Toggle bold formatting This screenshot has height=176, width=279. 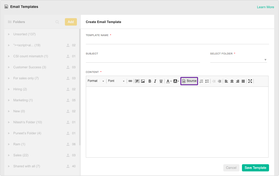[x=150, y=81]
